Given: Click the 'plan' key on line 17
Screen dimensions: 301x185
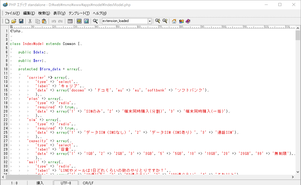Looking at the screenshot, I should tap(33, 99).
